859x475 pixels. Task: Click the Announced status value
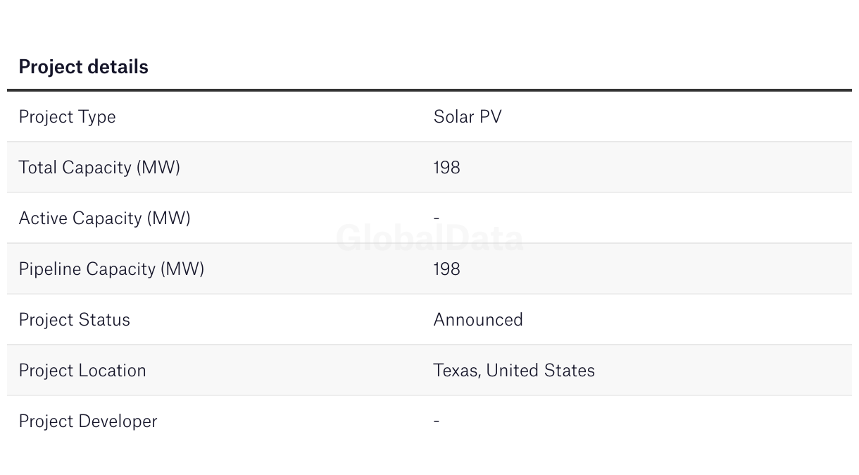click(x=478, y=320)
